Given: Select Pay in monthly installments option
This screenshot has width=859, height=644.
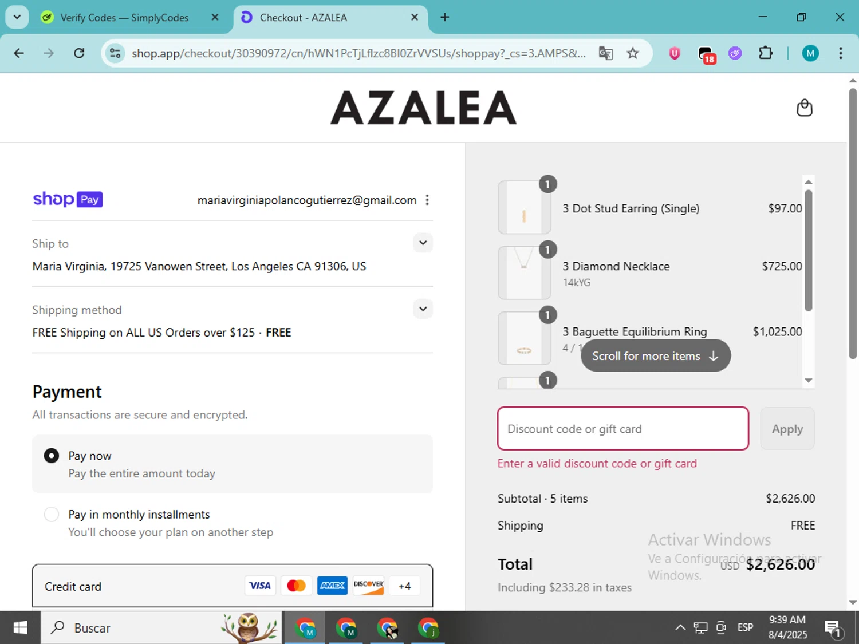Looking at the screenshot, I should 52,514.
